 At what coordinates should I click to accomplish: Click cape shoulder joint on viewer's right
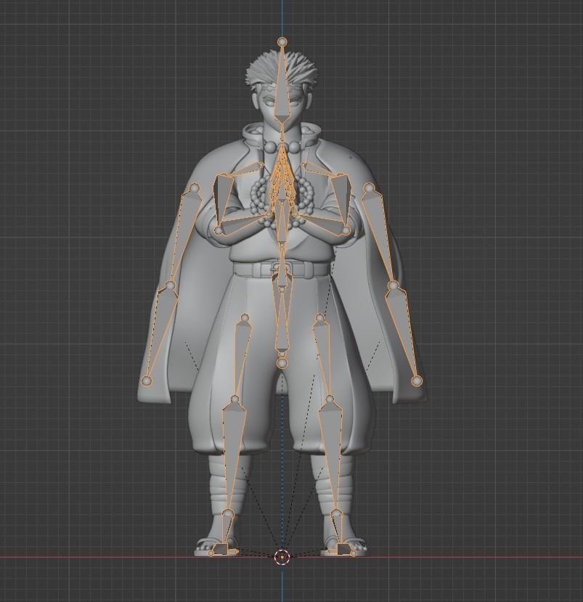click(370, 188)
